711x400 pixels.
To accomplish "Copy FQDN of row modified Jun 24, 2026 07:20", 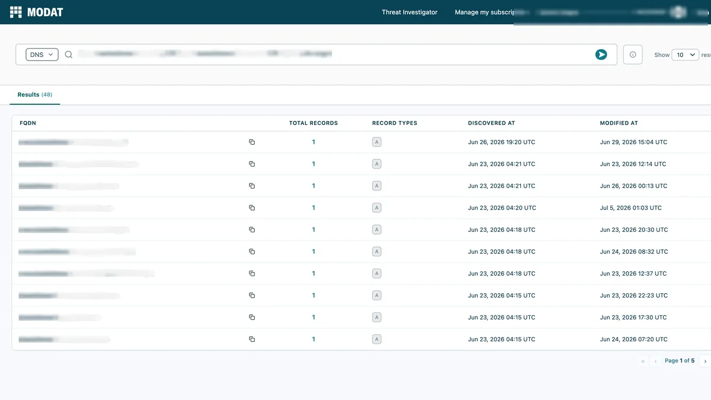I will click(x=252, y=340).
